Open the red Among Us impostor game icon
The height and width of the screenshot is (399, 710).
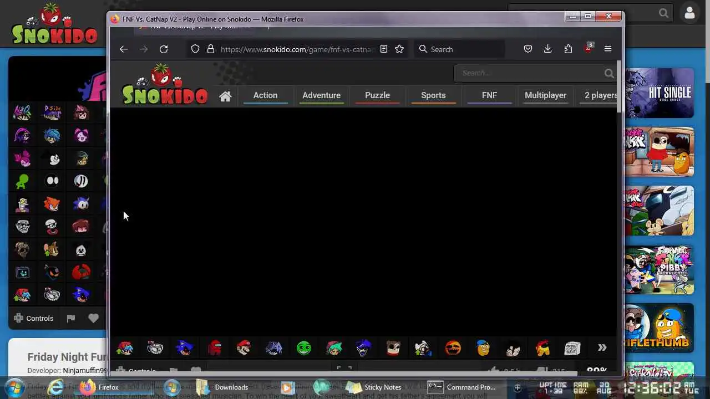pos(214,348)
